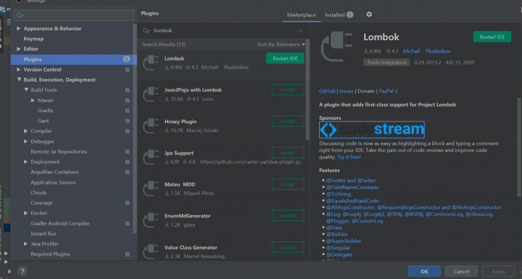Screen dimensions: 522x279
Task: Click the search magnifier icon beside lombok
Action: click(x=146, y=31)
